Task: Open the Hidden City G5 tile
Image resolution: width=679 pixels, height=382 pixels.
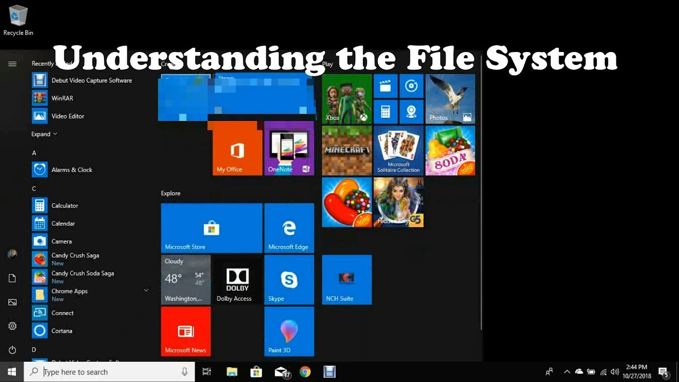Action: [x=398, y=202]
